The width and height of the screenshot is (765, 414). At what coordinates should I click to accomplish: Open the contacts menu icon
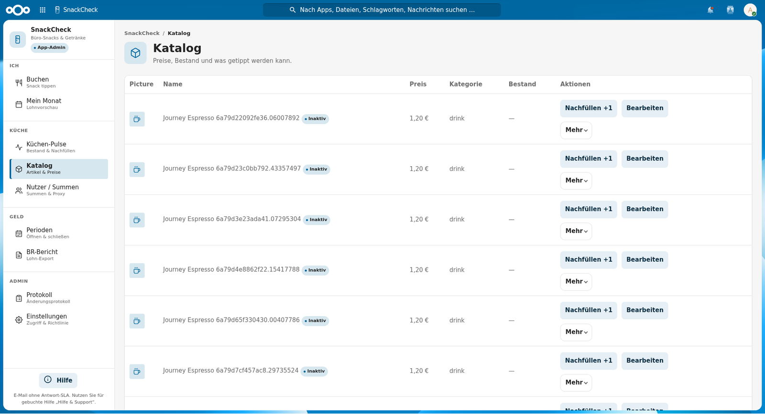(730, 10)
